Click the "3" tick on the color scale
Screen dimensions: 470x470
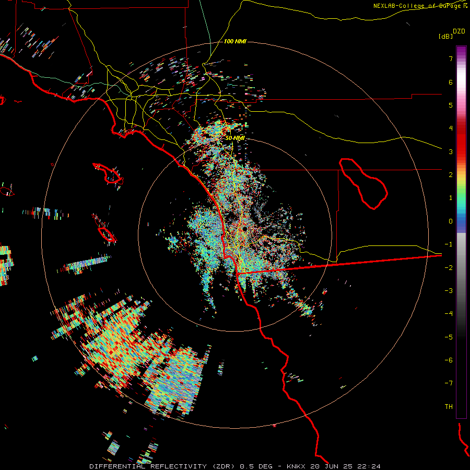point(451,151)
